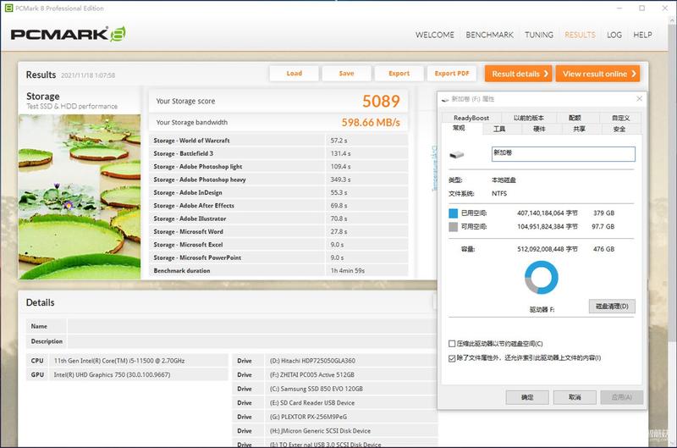The image size is (677, 448).
Task: Click the blue used-space color square
Action: 453,213
